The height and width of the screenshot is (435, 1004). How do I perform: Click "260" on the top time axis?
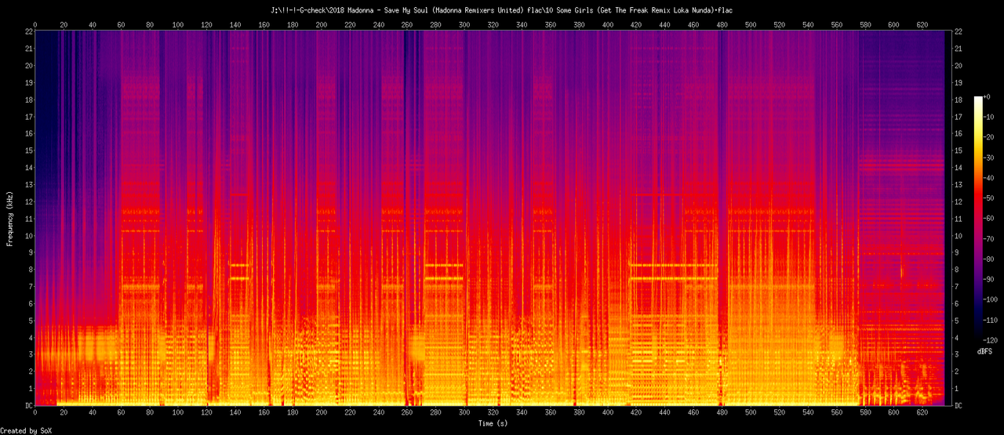pos(407,24)
